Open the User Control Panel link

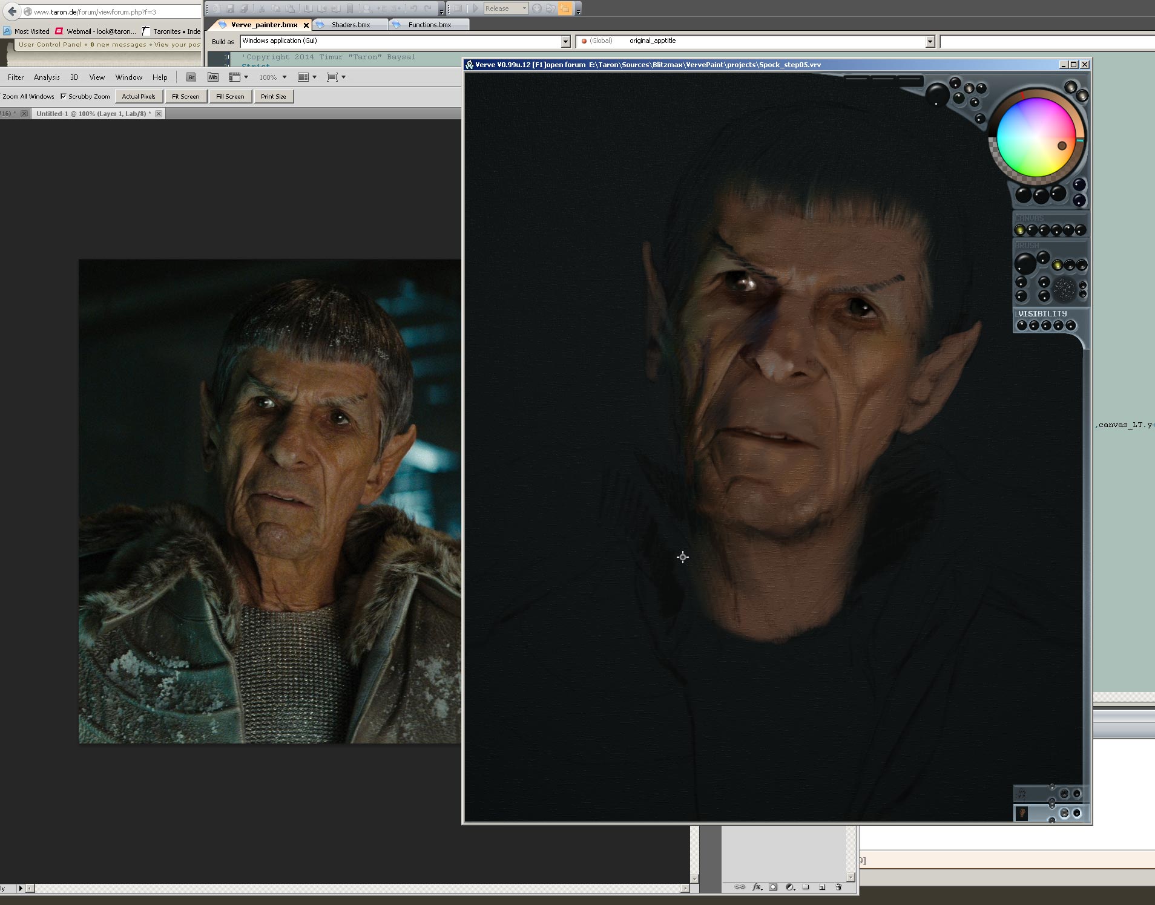(x=50, y=44)
